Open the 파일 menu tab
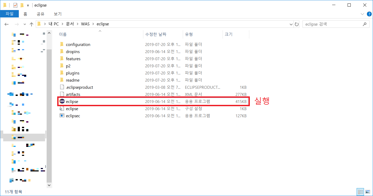373x196 pixels. point(9,14)
